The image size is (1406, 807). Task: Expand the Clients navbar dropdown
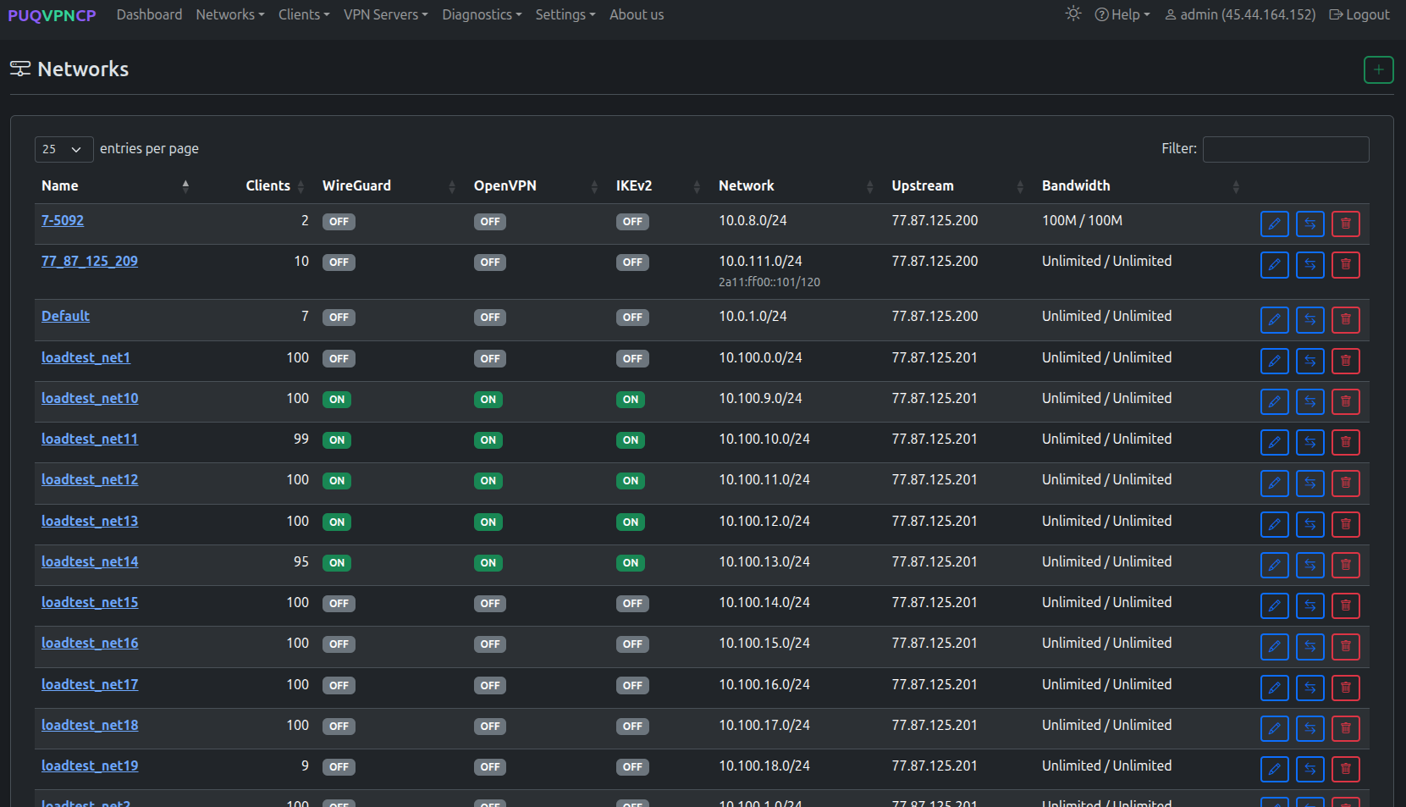pyautogui.click(x=304, y=14)
